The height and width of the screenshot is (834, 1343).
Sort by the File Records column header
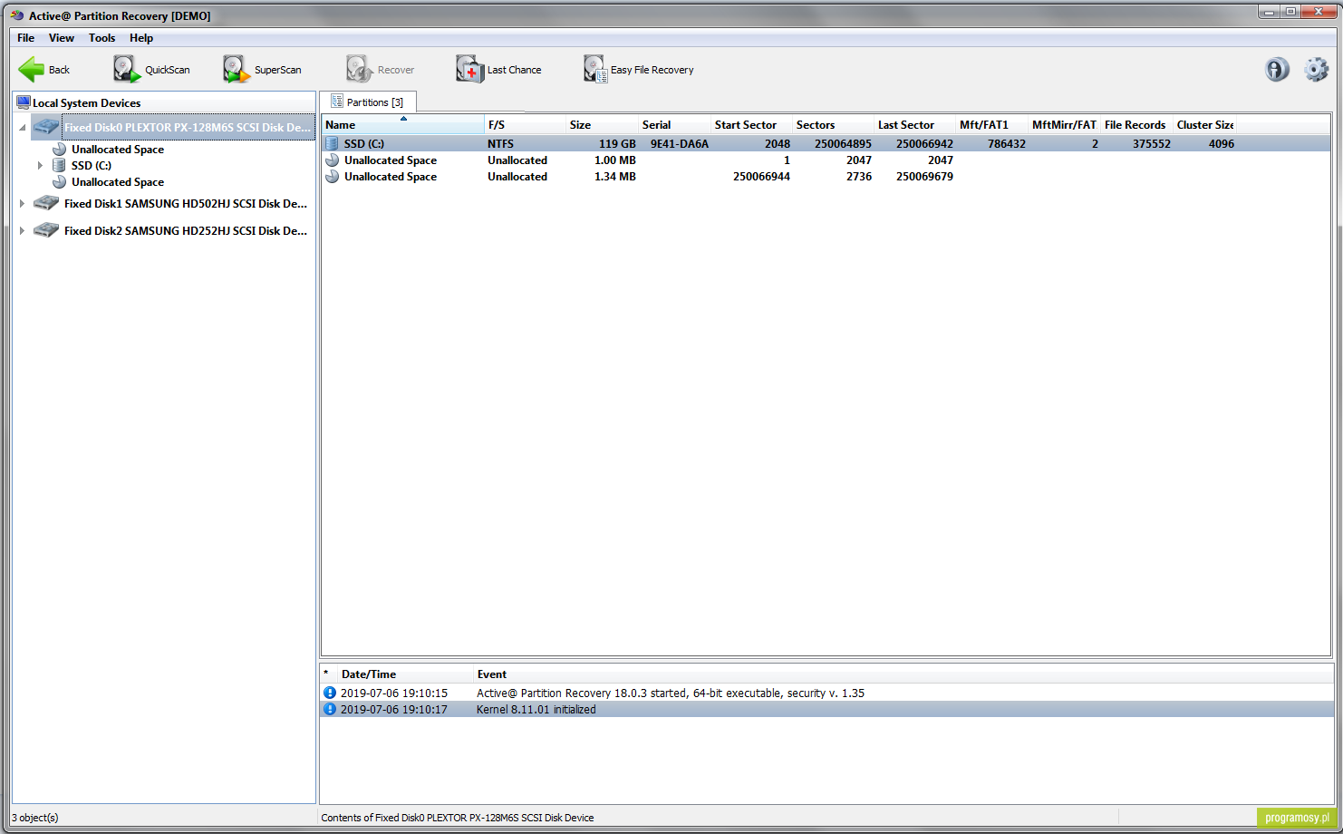[1137, 124]
